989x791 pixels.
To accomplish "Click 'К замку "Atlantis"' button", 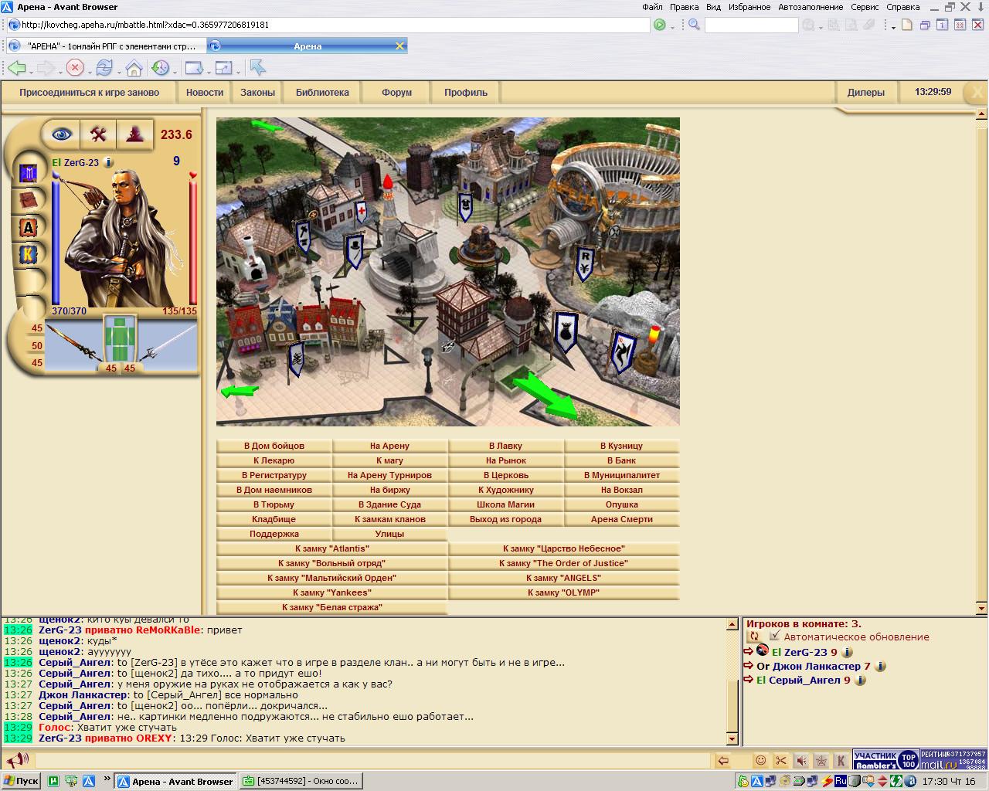I will [332, 548].
